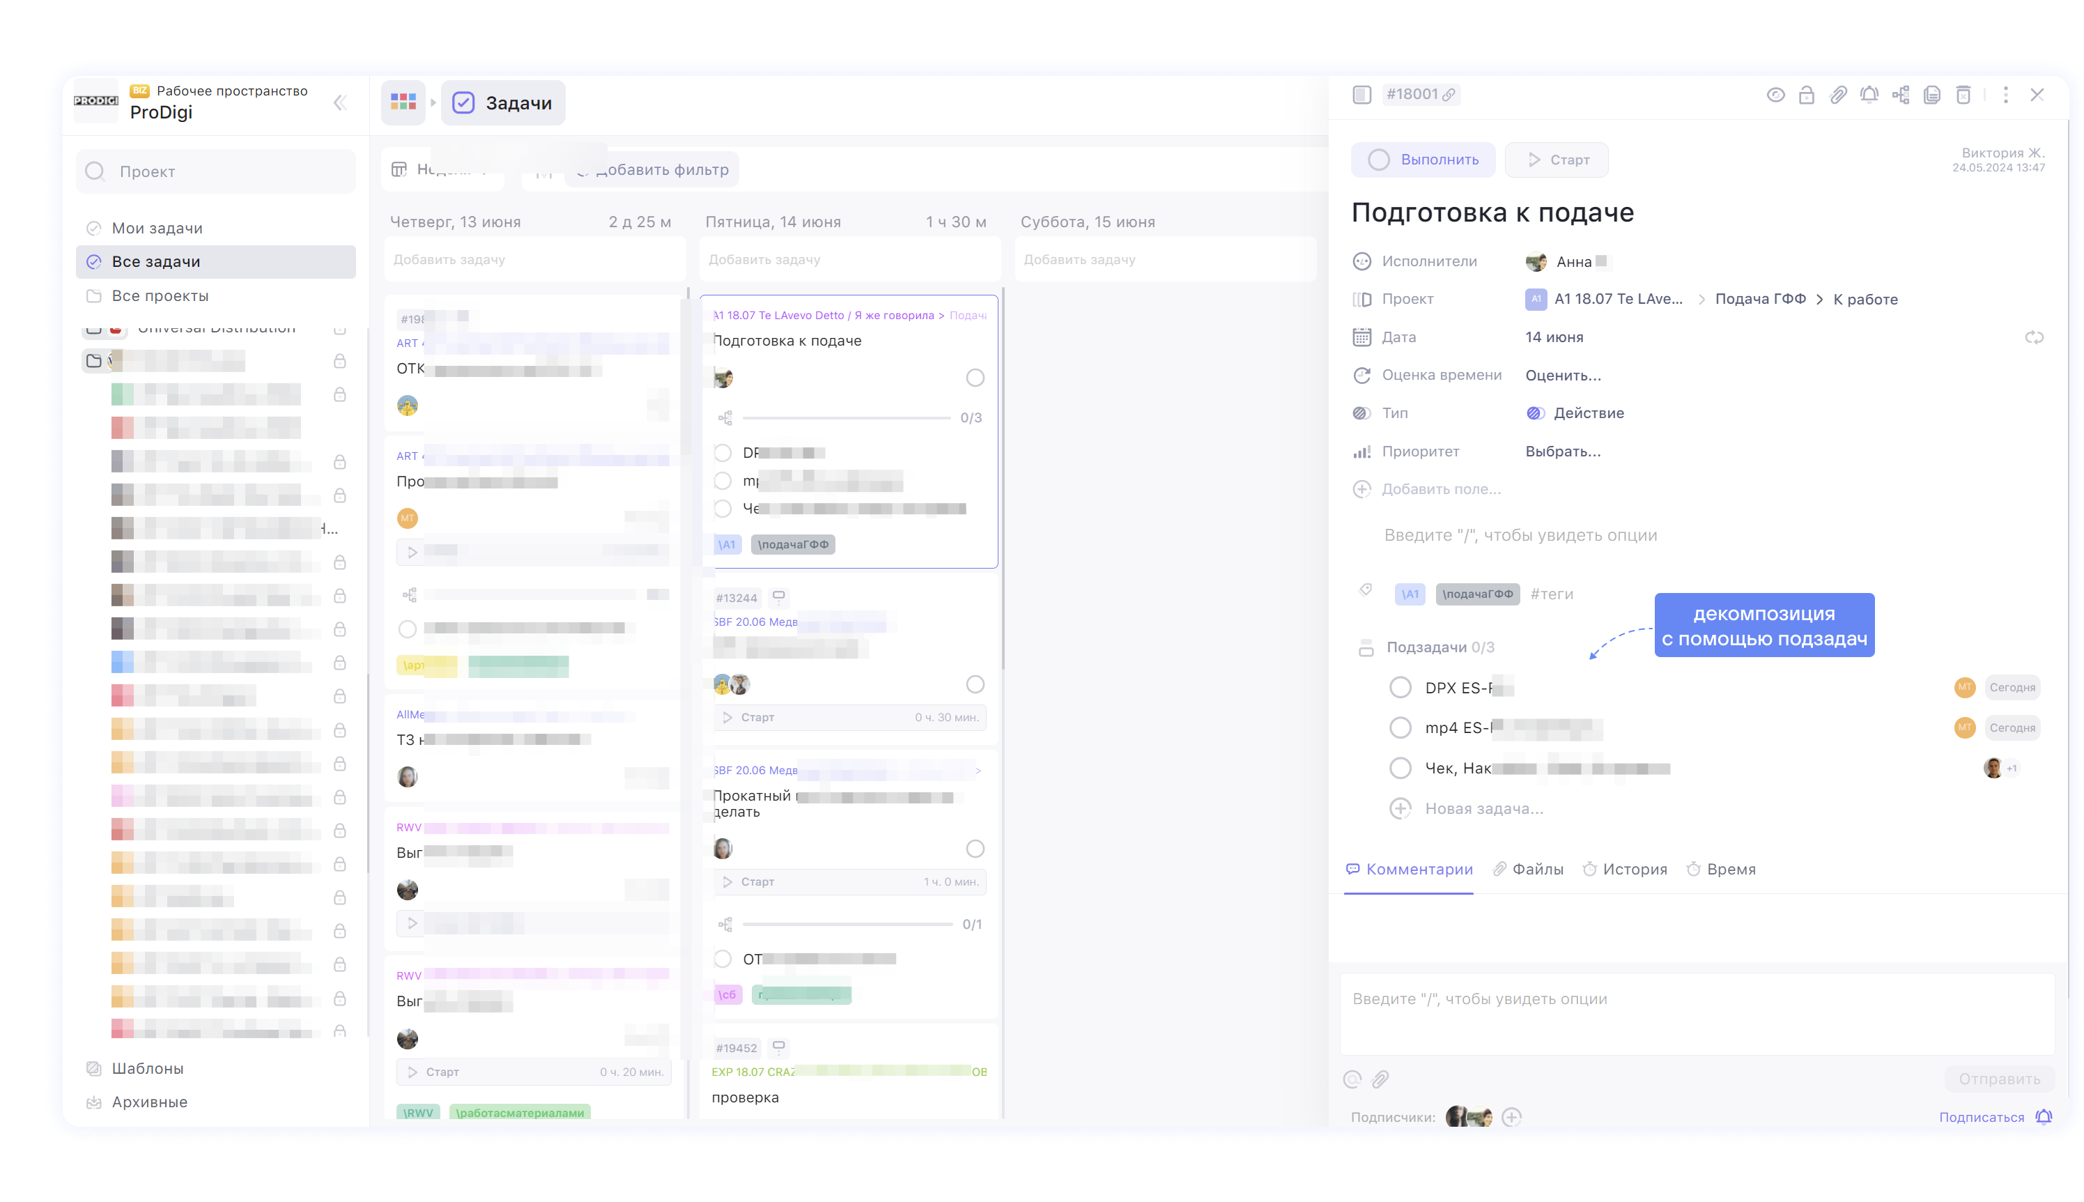Add a subscriber with the plus icon
Image resolution: width=2084 pixels, height=1202 pixels.
coord(1511,1117)
